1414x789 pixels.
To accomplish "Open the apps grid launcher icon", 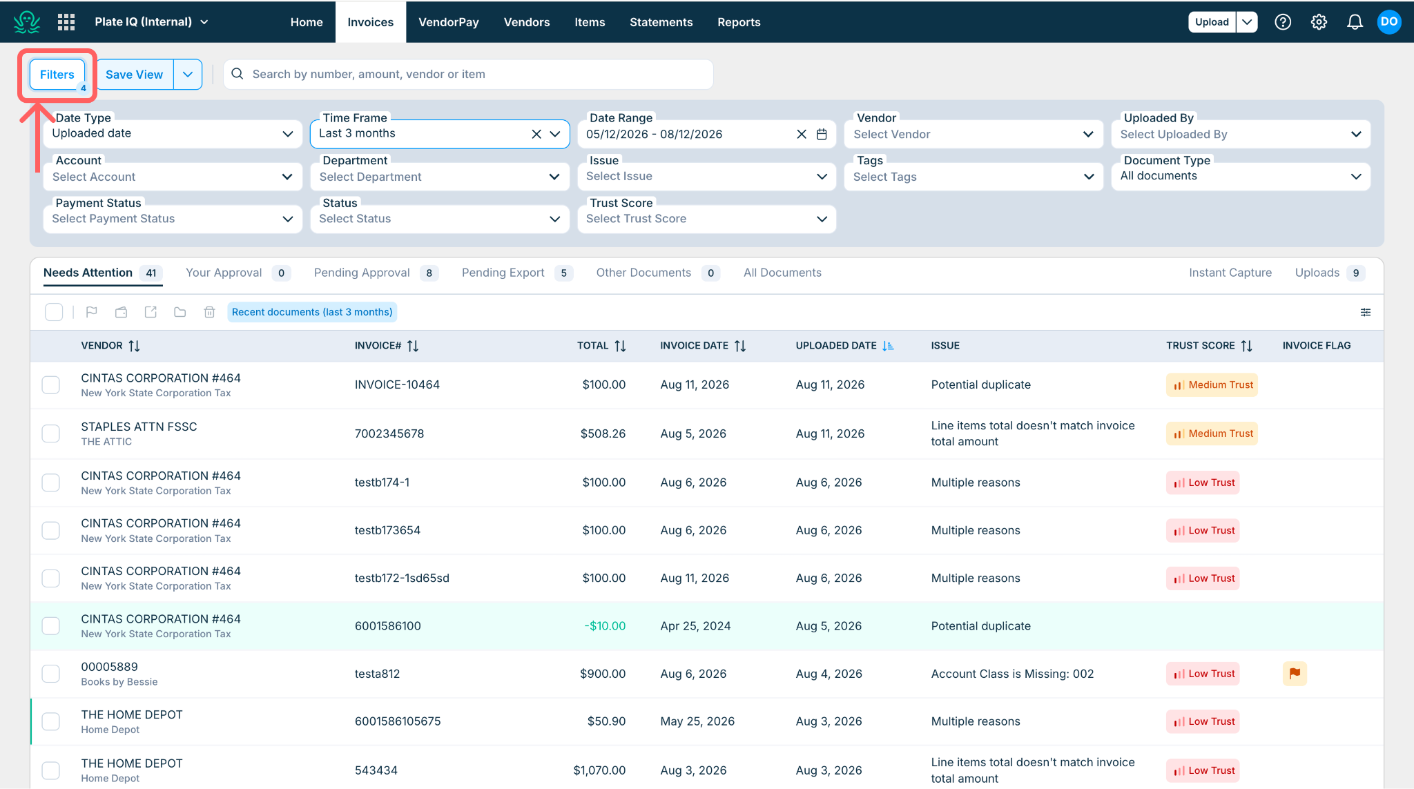I will pyautogui.click(x=66, y=22).
